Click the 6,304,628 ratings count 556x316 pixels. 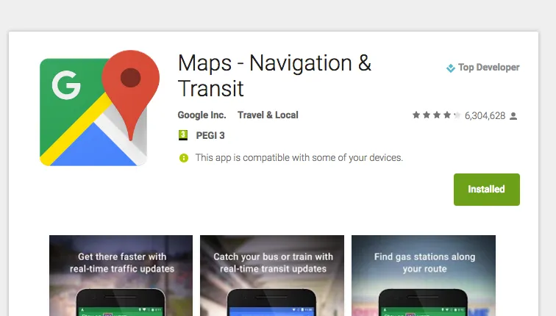(485, 116)
